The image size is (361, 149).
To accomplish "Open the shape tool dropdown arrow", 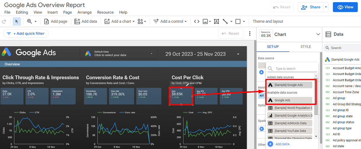I will pos(244,21).
